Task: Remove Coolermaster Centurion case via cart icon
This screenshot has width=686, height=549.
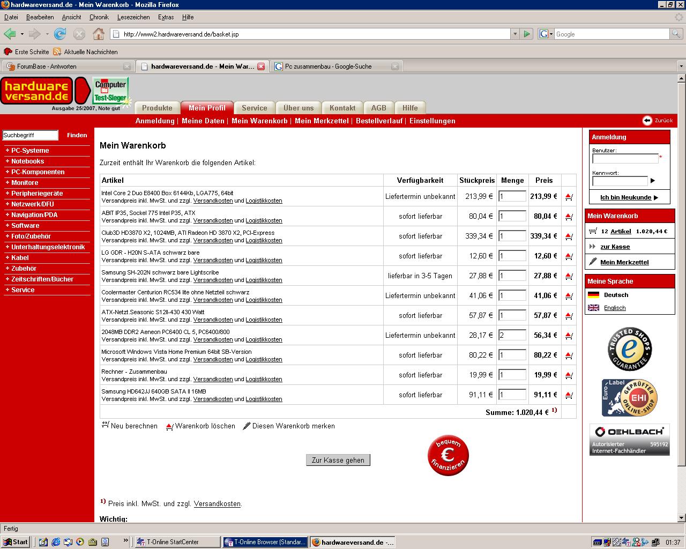Action: [x=569, y=296]
